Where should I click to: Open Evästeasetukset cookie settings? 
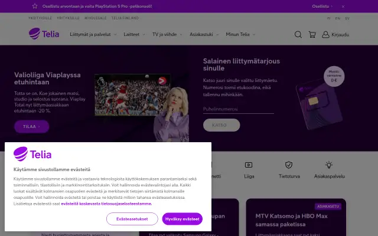coord(132,219)
